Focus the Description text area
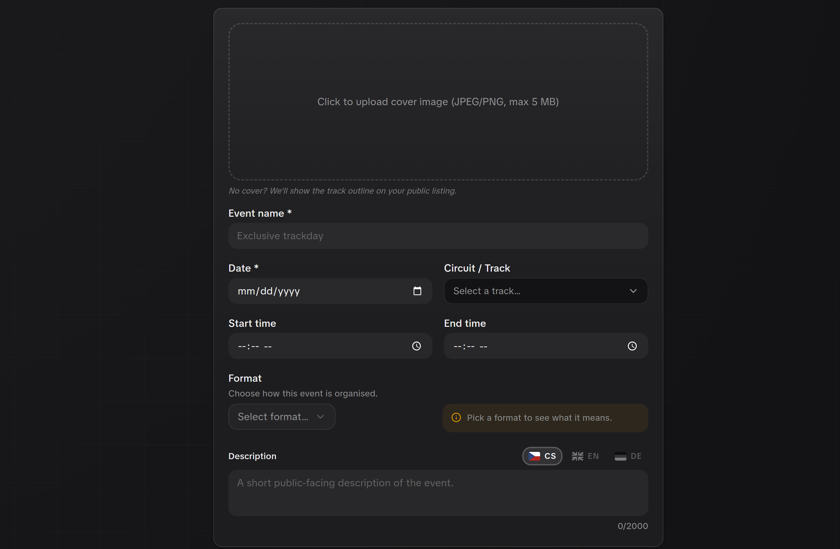Image resolution: width=840 pixels, height=549 pixels. point(438,492)
